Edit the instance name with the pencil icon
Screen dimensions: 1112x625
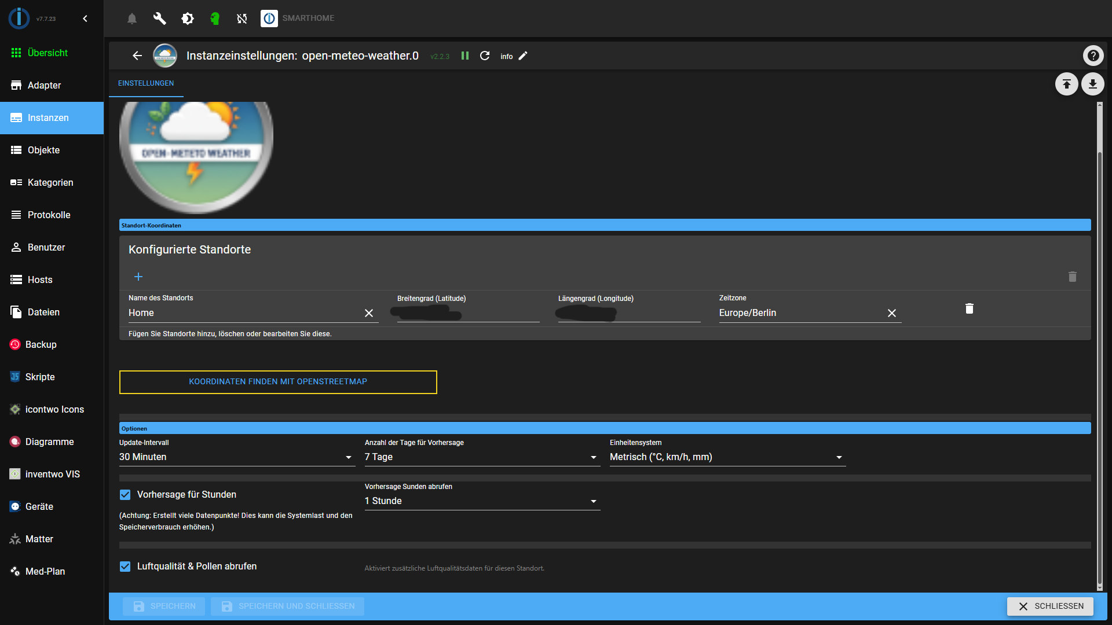click(523, 56)
